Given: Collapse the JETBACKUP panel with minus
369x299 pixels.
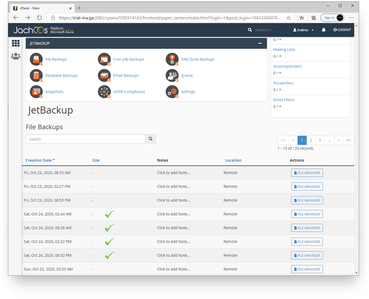Looking at the screenshot, I should 260,43.
